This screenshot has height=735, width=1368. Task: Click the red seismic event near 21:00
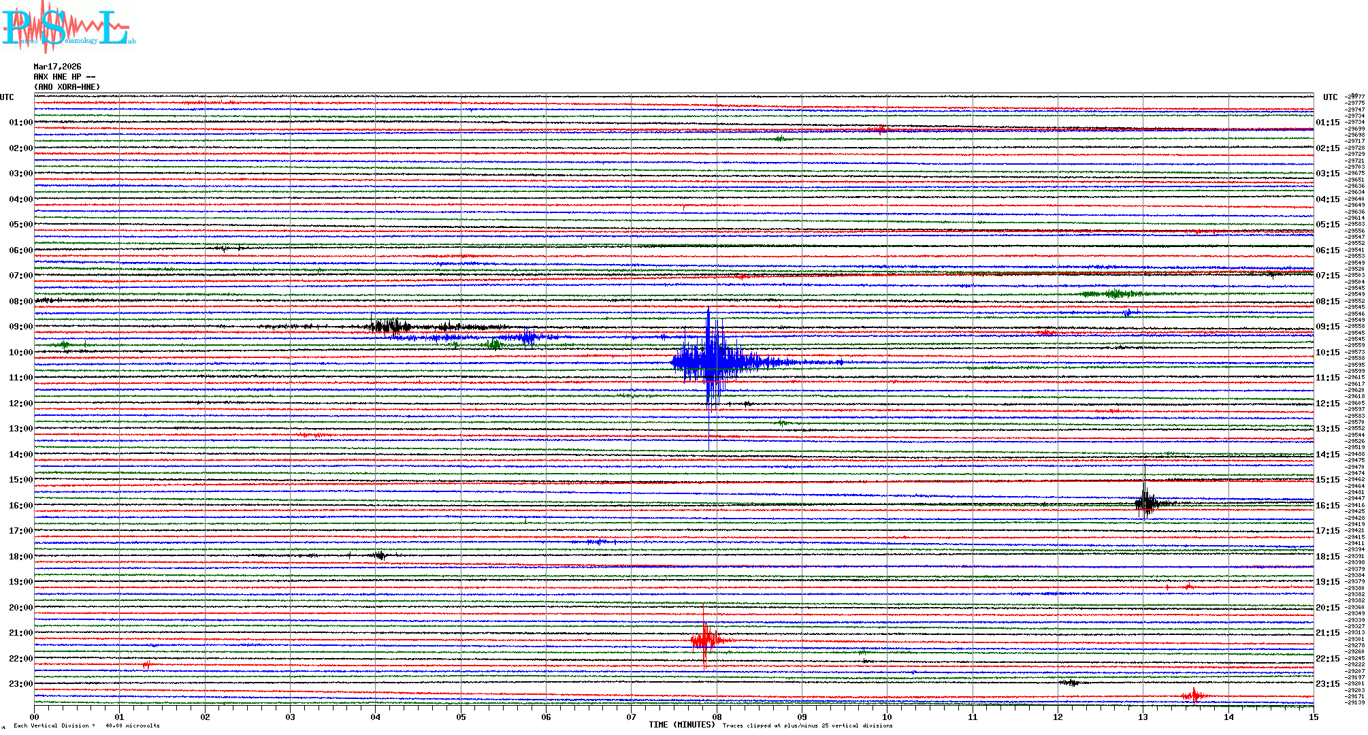(706, 639)
